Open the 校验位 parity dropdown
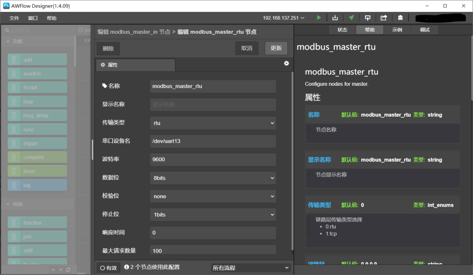The height and width of the screenshot is (275, 473). pyautogui.click(x=213, y=196)
